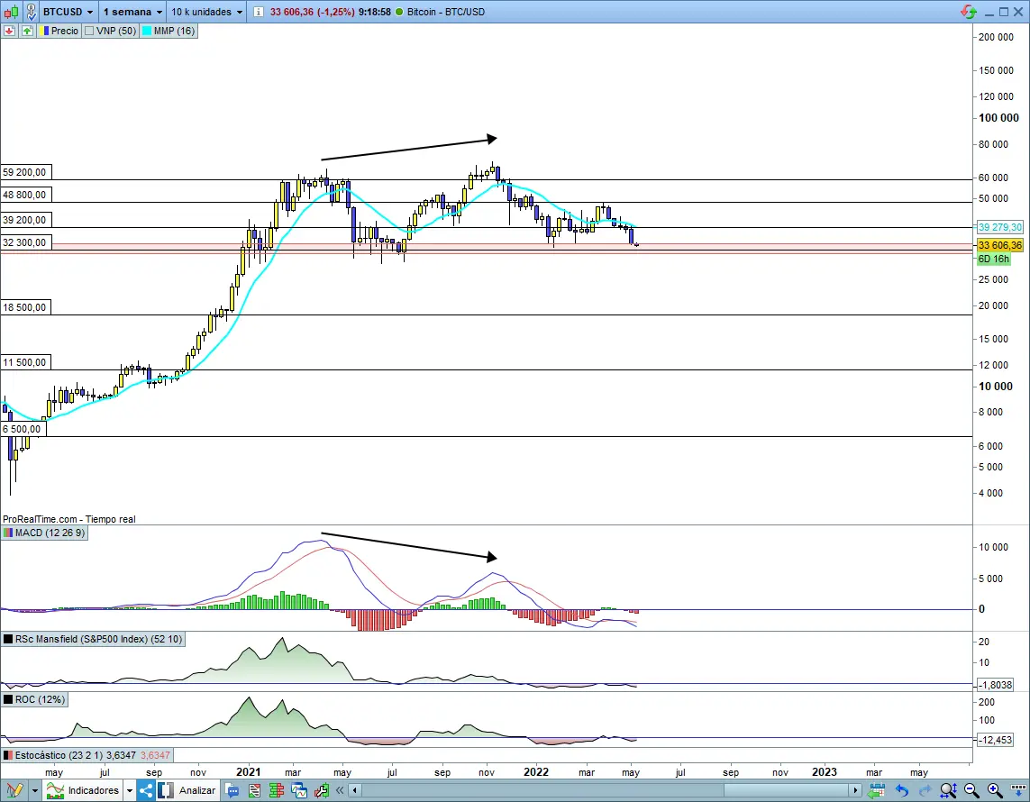Click the undo arrow icon
The width and height of the screenshot is (1030, 802).
coord(901,790)
